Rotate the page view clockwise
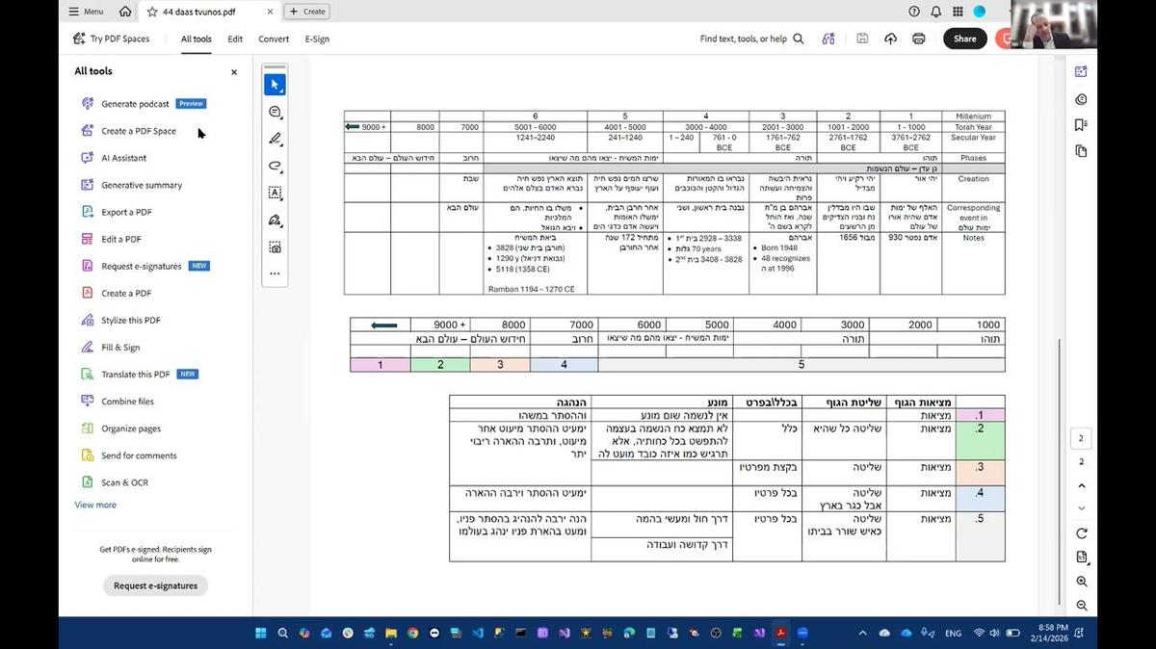1156x649 pixels. pyautogui.click(x=1082, y=533)
